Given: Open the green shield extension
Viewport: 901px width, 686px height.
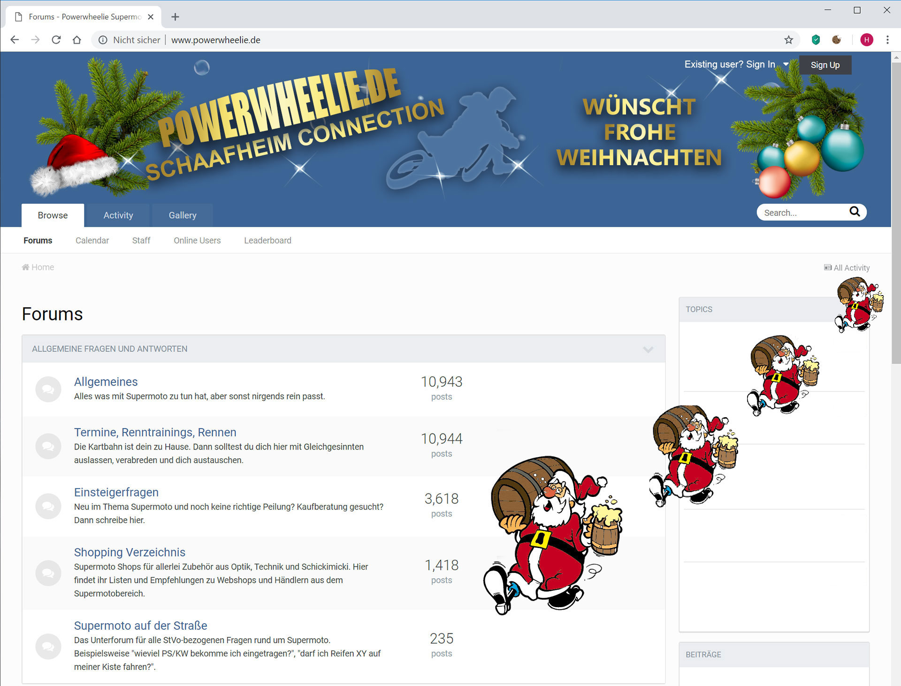Looking at the screenshot, I should pos(816,40).
